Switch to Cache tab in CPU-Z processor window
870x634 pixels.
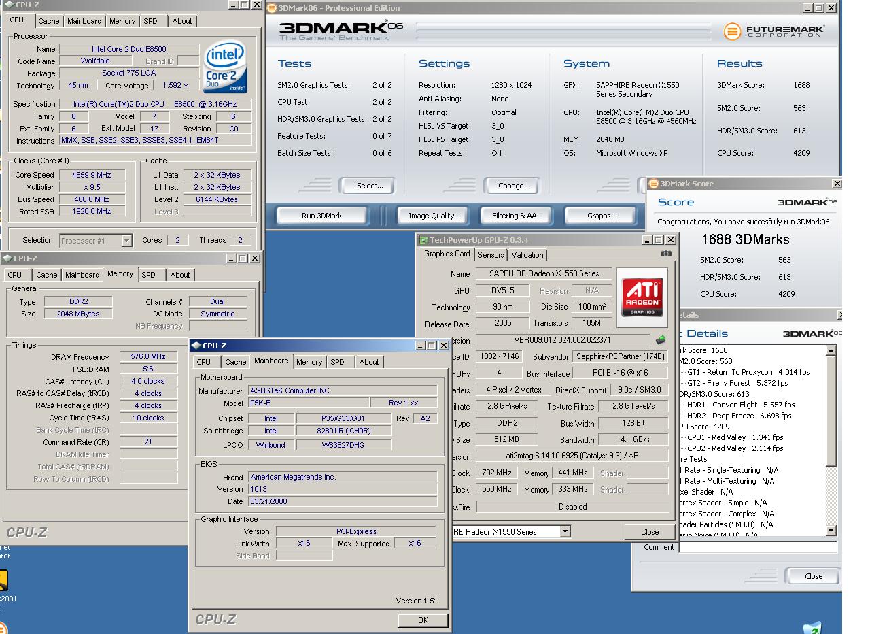pyautogui.click(x=48, y=21)
